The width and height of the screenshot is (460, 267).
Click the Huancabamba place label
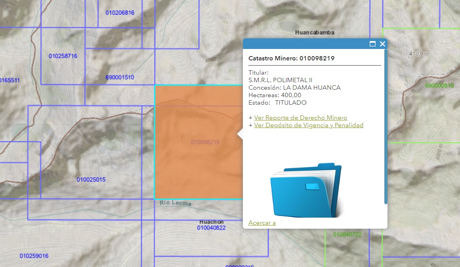pyautogui.click(x=315, y=32)
